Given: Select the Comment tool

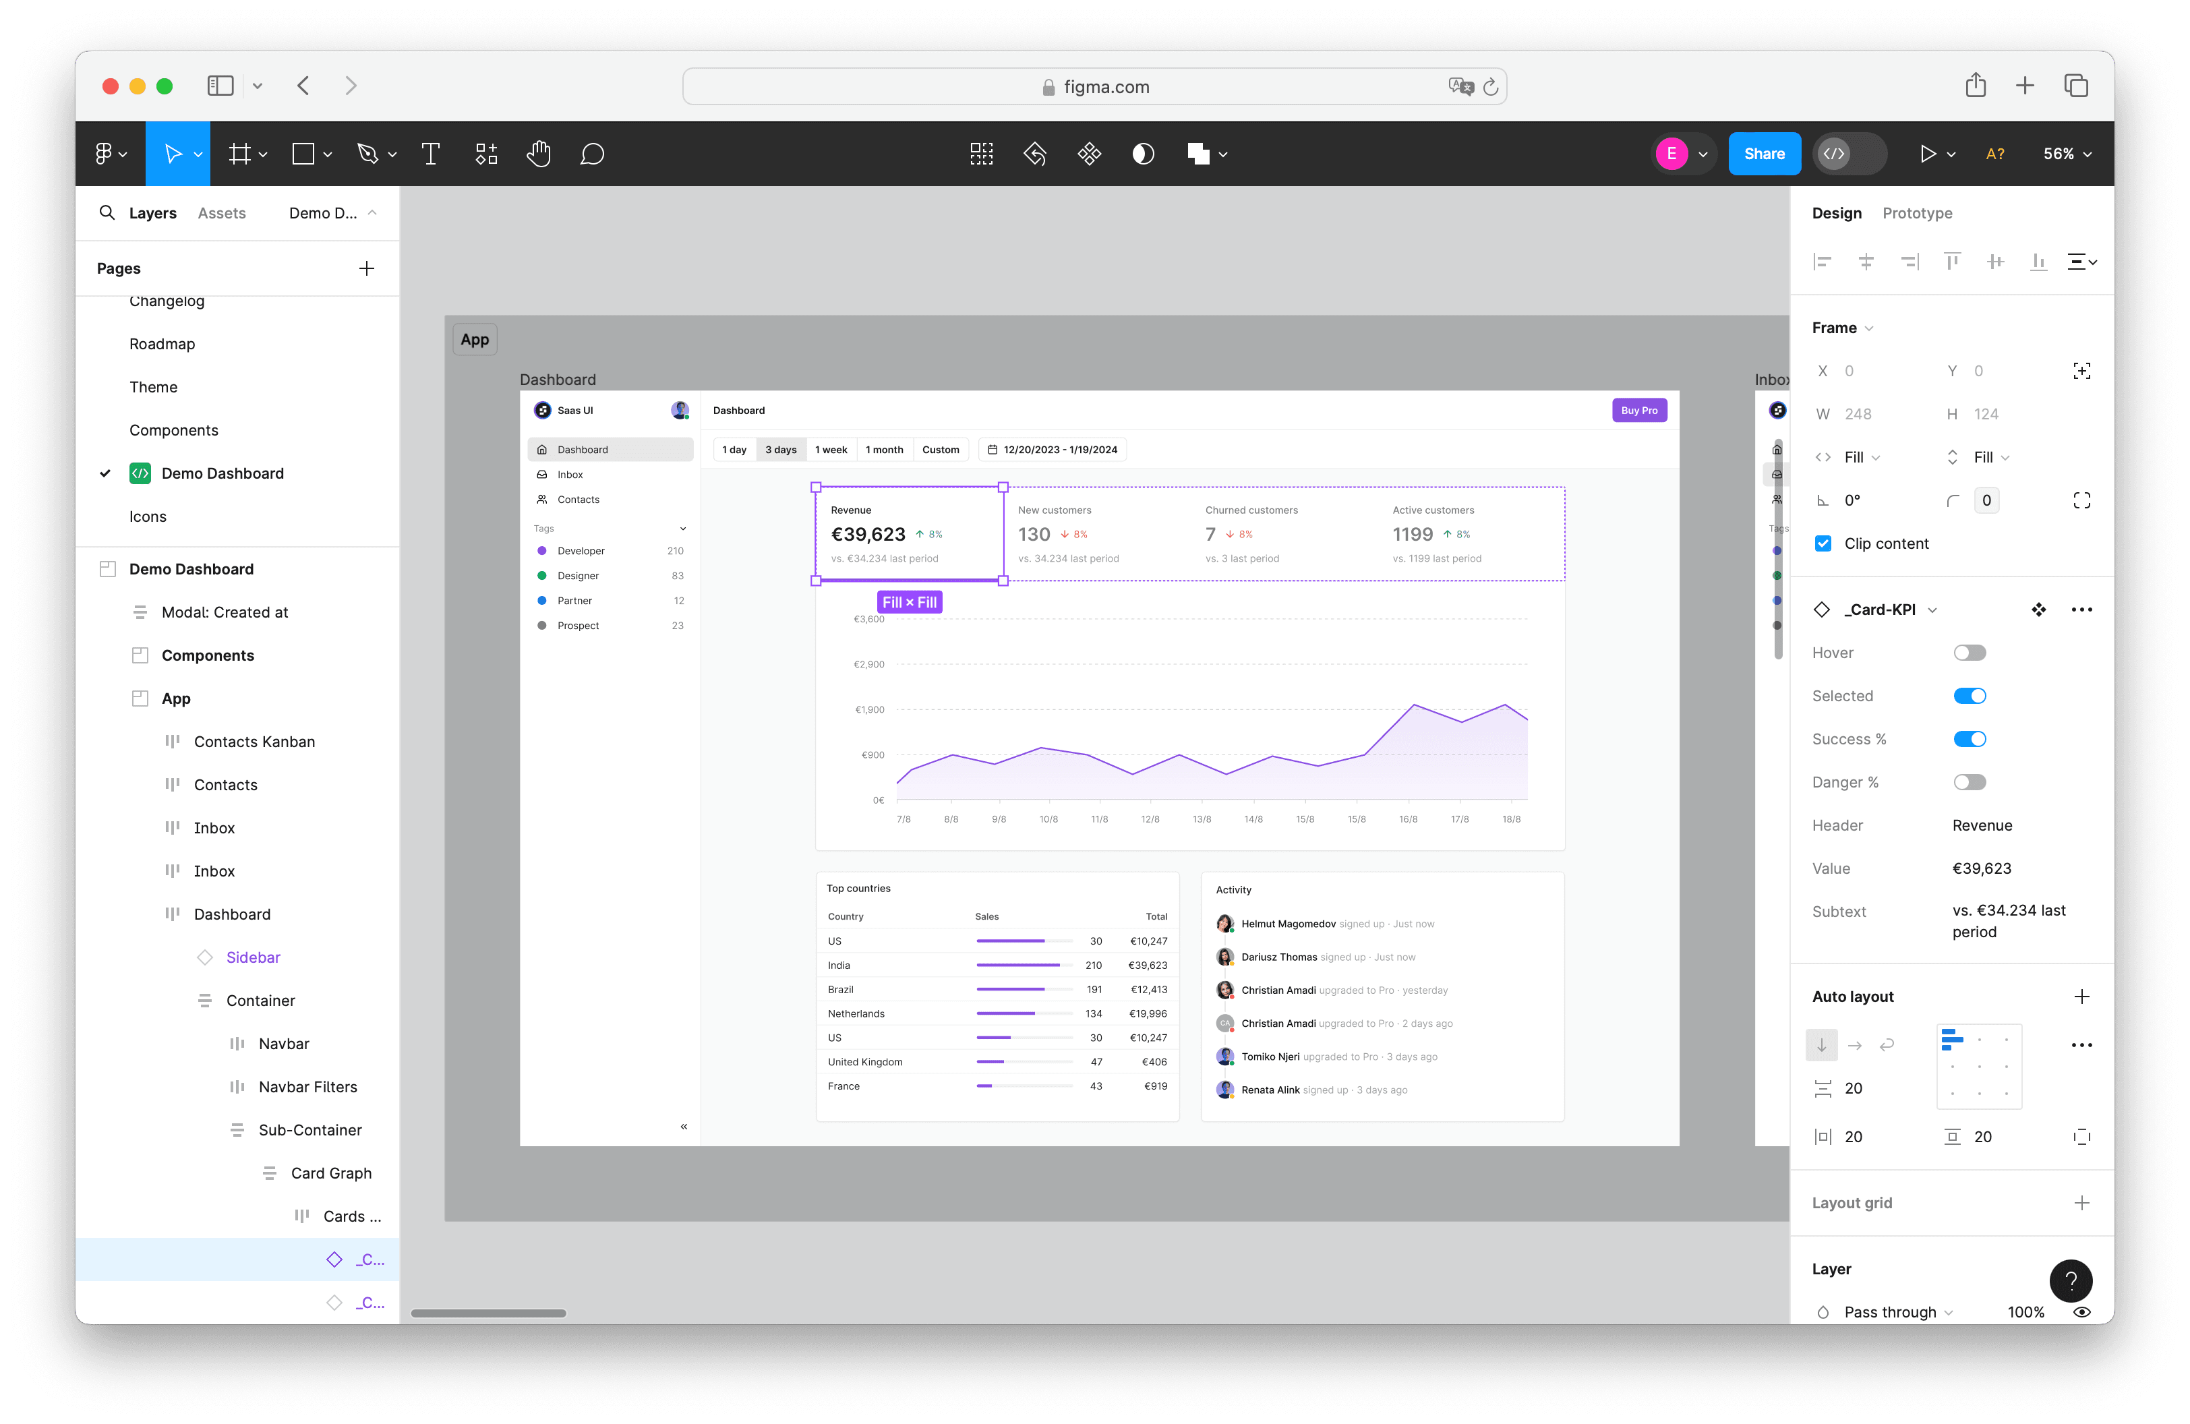Looking at the screenshot, I should (x=592, y=154).
